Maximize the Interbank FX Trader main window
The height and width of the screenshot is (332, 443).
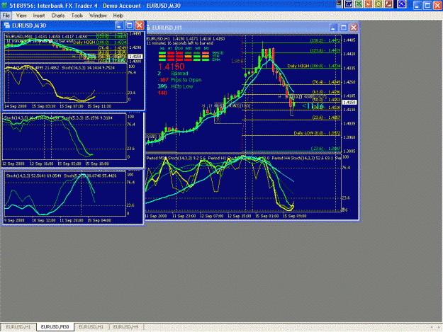point(427,6)
